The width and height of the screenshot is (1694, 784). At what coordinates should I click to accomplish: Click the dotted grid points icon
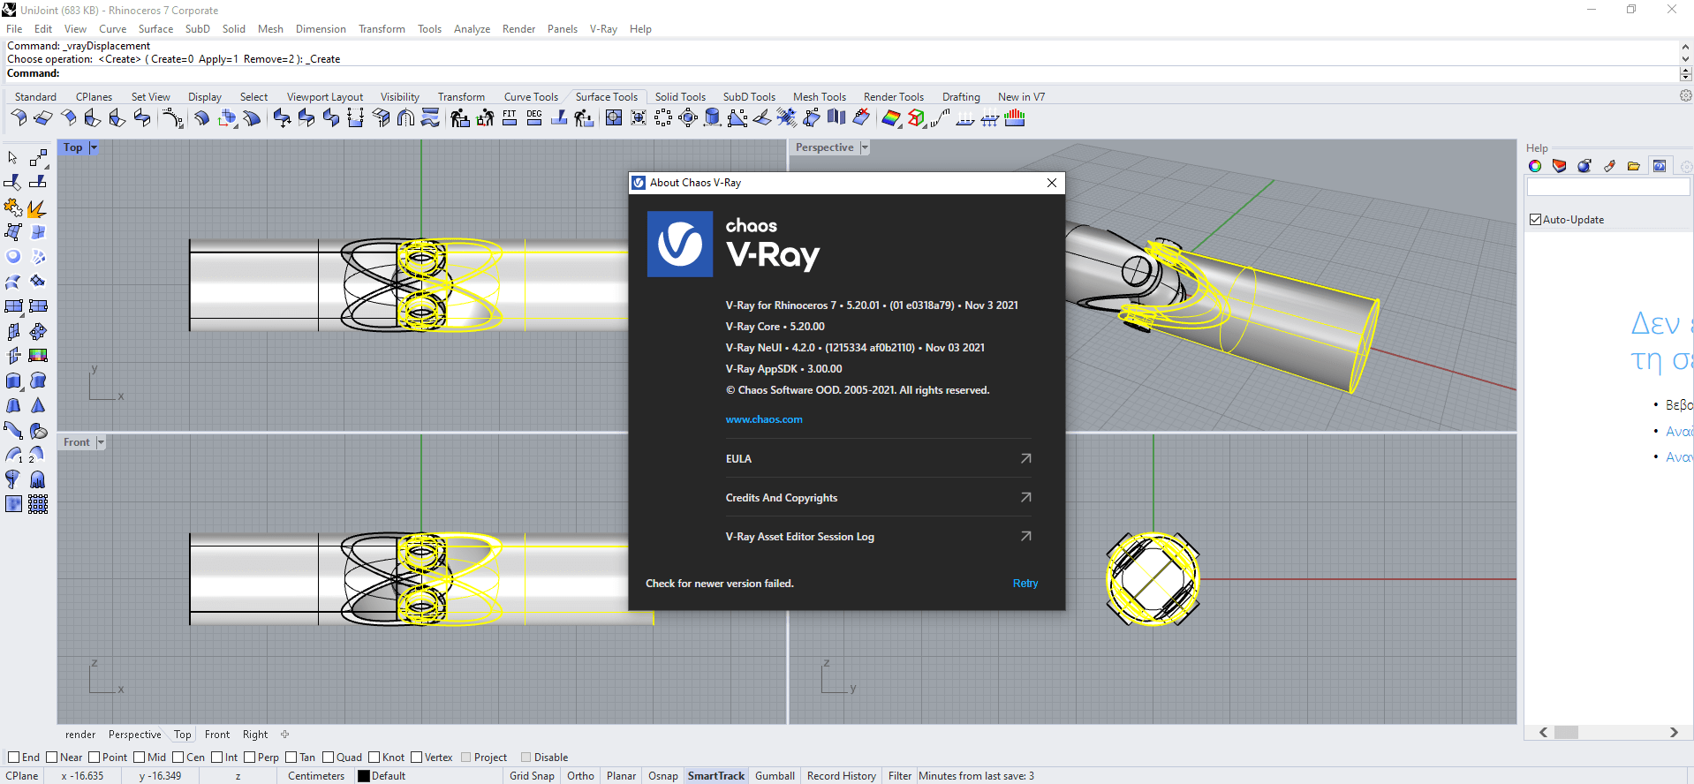tap(38, 504)
